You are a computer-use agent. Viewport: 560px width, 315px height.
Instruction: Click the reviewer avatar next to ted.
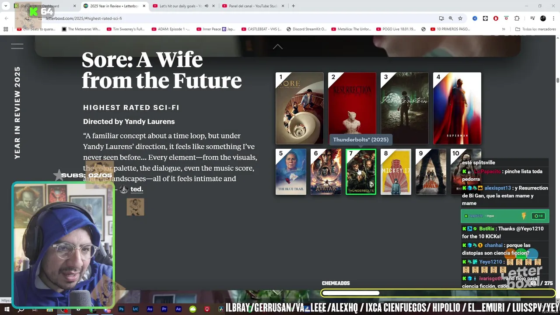124,189
